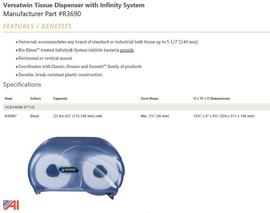Click the Versatwin Tissue Dispenser title
The height and width of the screenshot is (213, 270).
coord(74,5)
